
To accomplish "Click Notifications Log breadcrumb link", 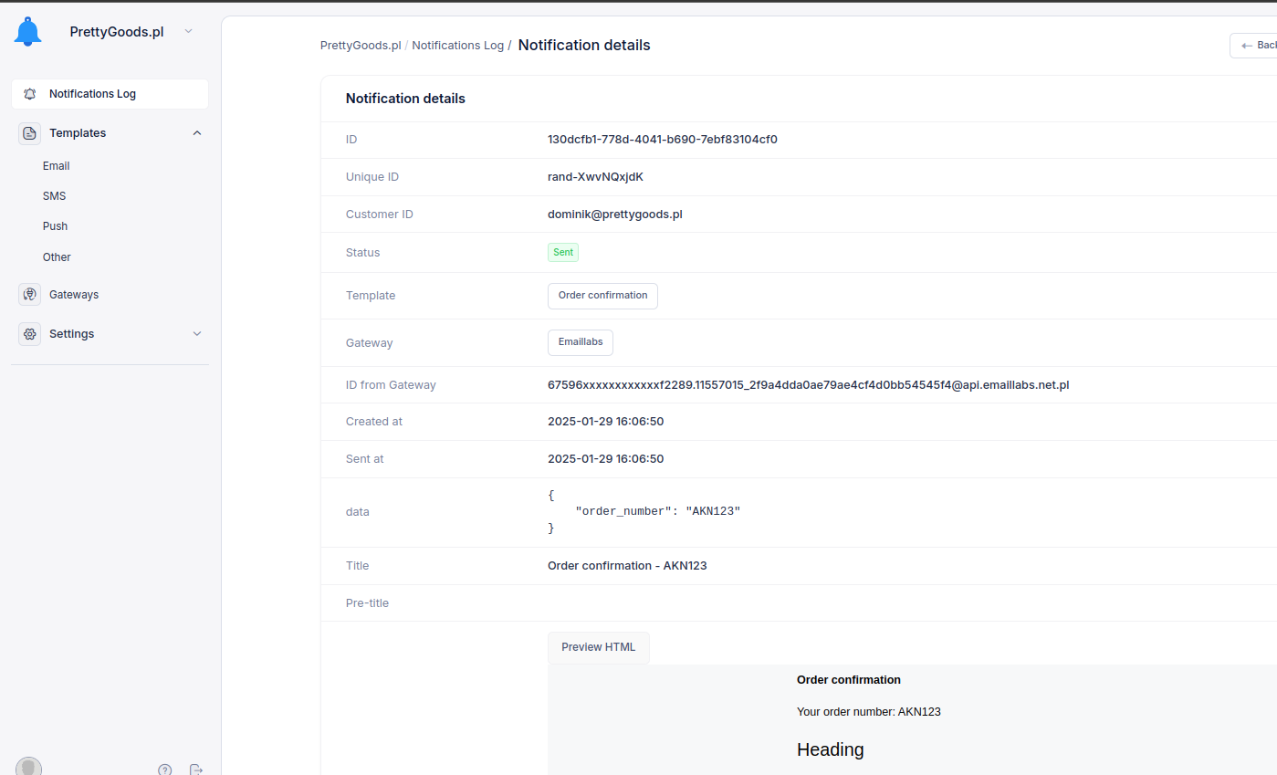I will pos(457,46).
